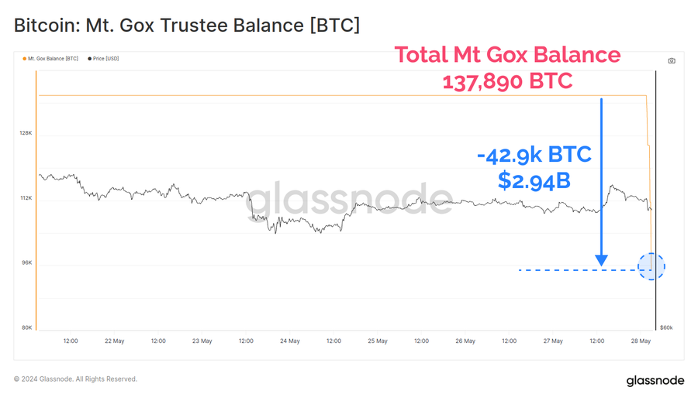Click the $60k price axis label

pyautogui.click(x=665, y=328)
